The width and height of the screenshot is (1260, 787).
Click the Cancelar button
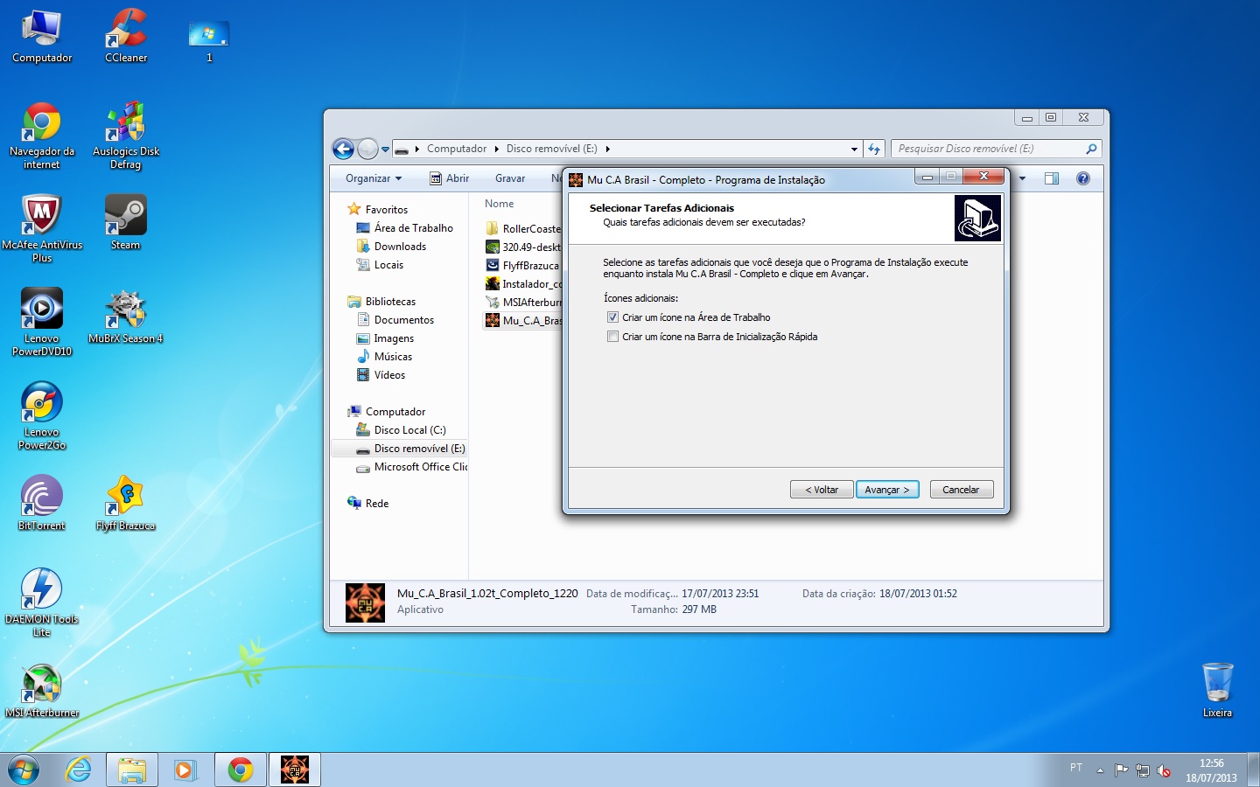pos(961,490)
